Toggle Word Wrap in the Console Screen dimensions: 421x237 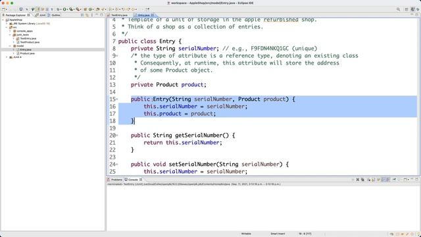378,180
